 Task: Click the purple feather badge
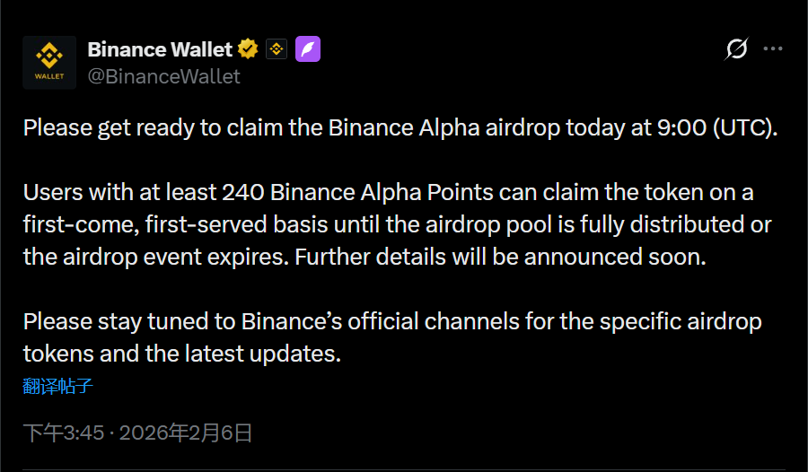pyautogui.click(x=308, y=49)
